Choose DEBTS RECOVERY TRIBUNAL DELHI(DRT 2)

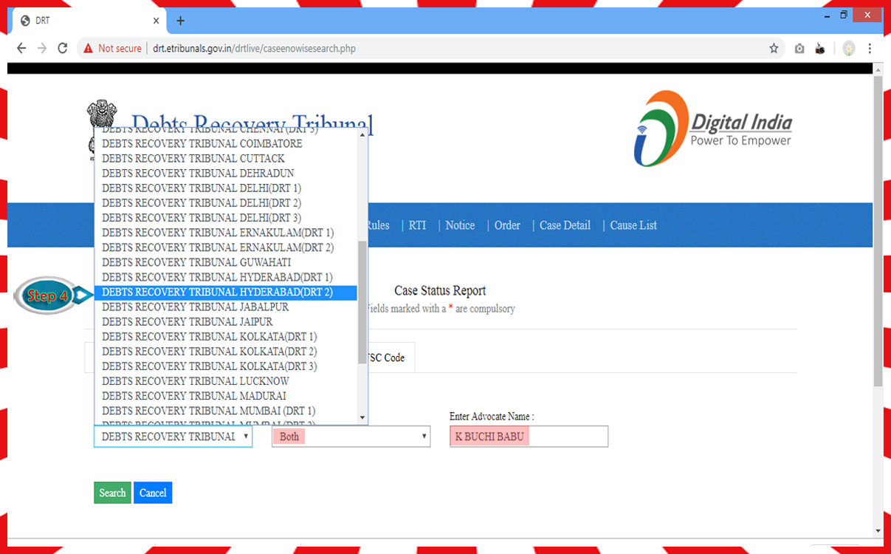pyautogui.click(x=226, y=203)
